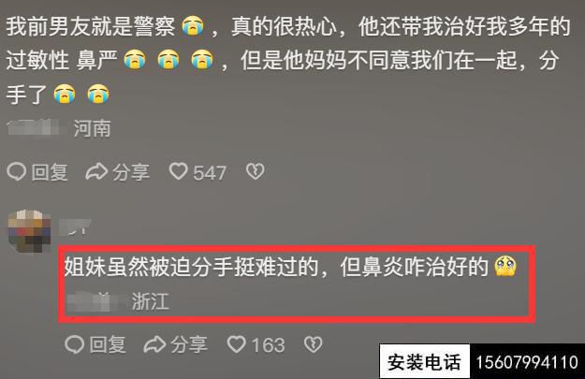Tap share arrow icon under Zhejiang comment
The image size is (585, 379).
(154, 344)
